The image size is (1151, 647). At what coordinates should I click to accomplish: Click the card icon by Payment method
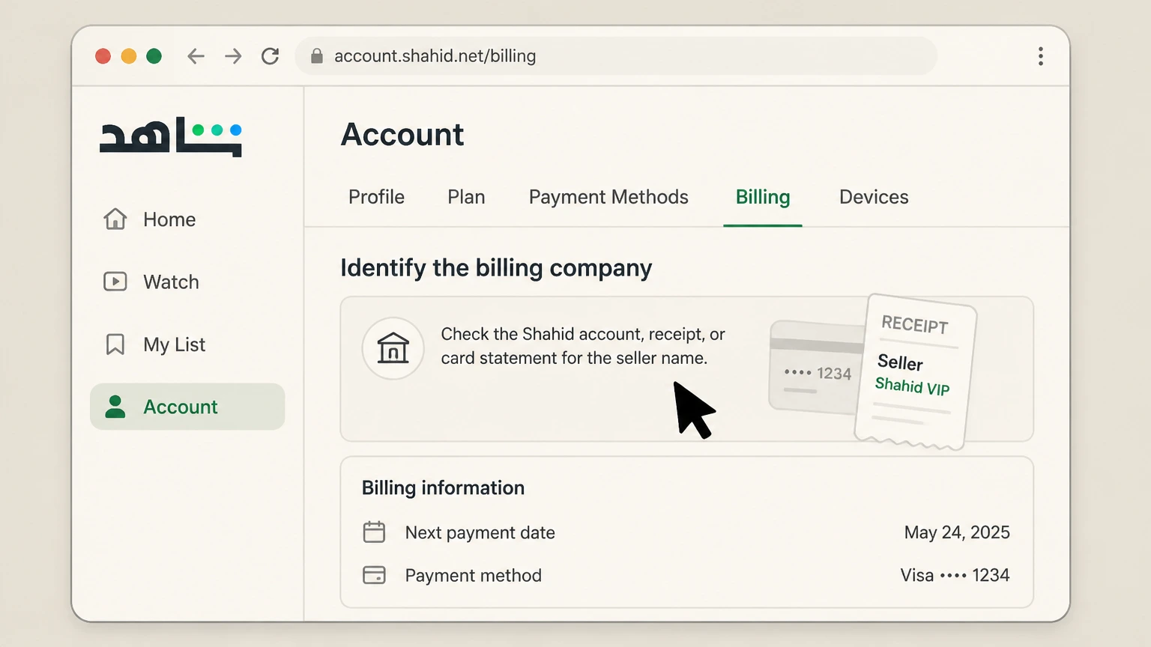click(374, 575)
